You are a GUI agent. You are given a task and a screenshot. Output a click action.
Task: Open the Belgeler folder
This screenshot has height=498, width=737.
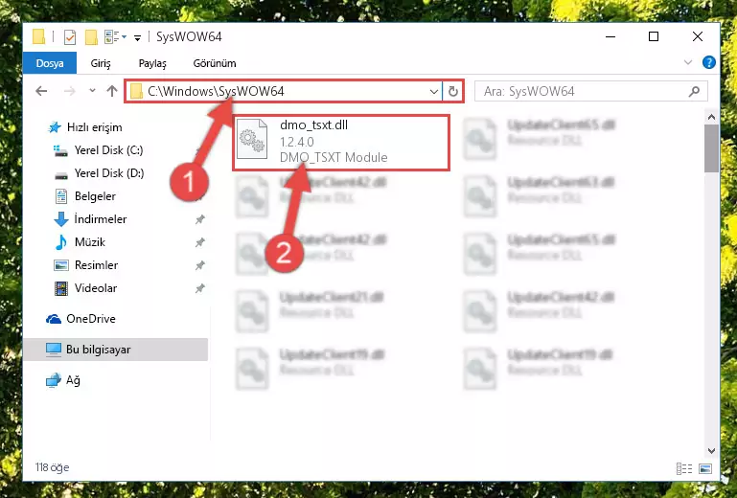click(85, 196)
